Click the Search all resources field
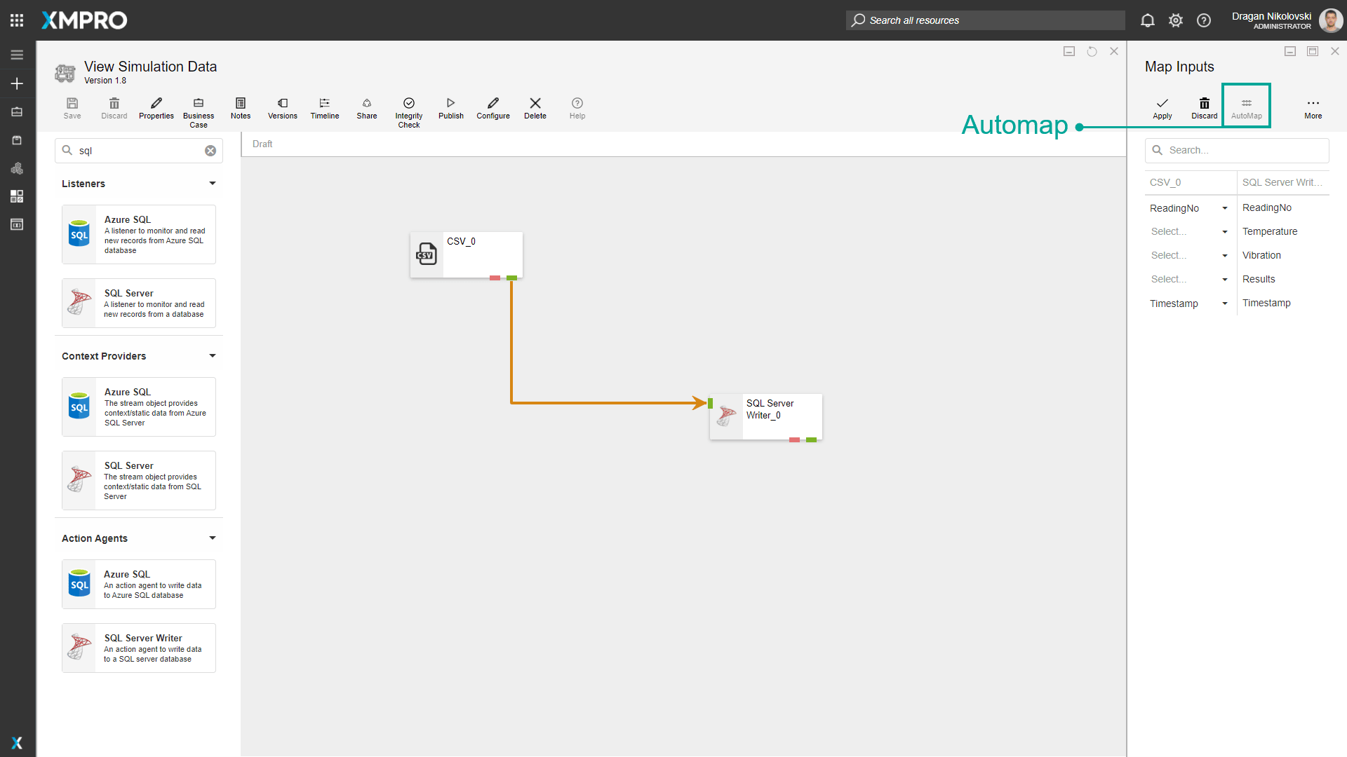 pos(985,20)
